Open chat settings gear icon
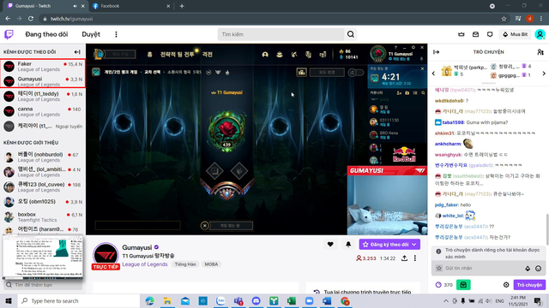 [x=506, y=285]
